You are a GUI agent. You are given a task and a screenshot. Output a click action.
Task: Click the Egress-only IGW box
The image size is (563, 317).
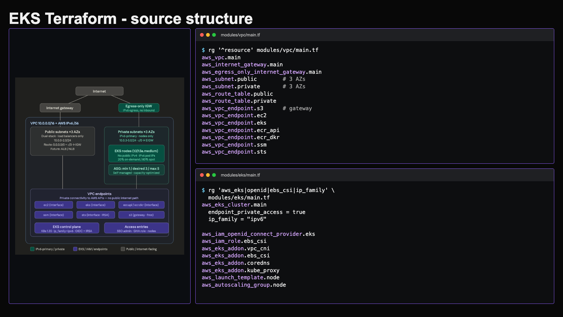pos(139,108)
